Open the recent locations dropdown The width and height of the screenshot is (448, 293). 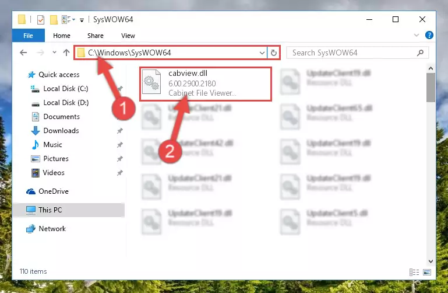(x=54, y=53)
